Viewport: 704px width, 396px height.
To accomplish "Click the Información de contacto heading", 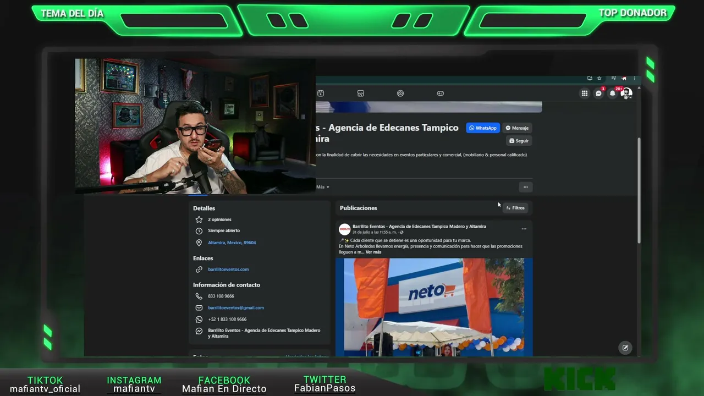I will pyautogui.click(x=227, y=285).
